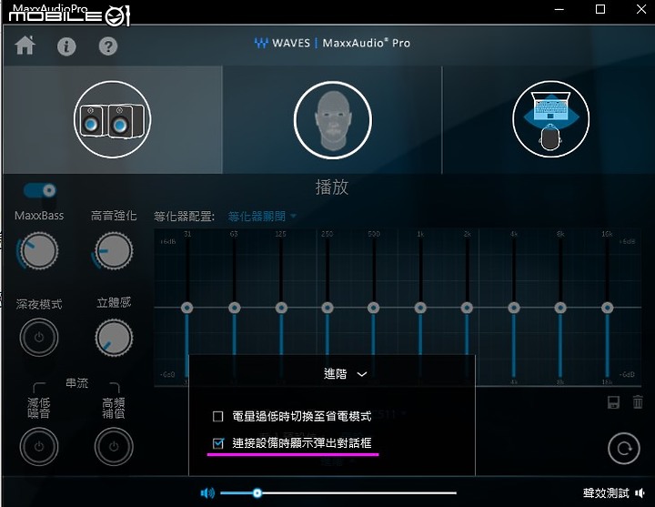Click the 16k equalizer slider handle
The image size is (655, 507).
tap(607, 308)
